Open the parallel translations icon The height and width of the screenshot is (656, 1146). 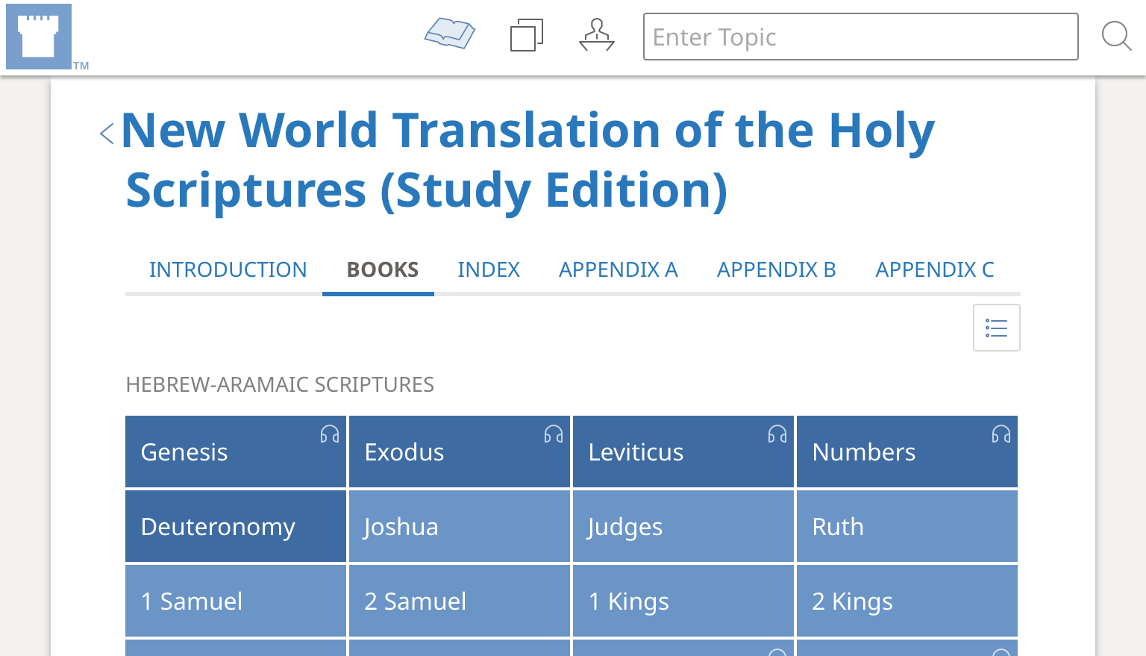coord(527,34)
